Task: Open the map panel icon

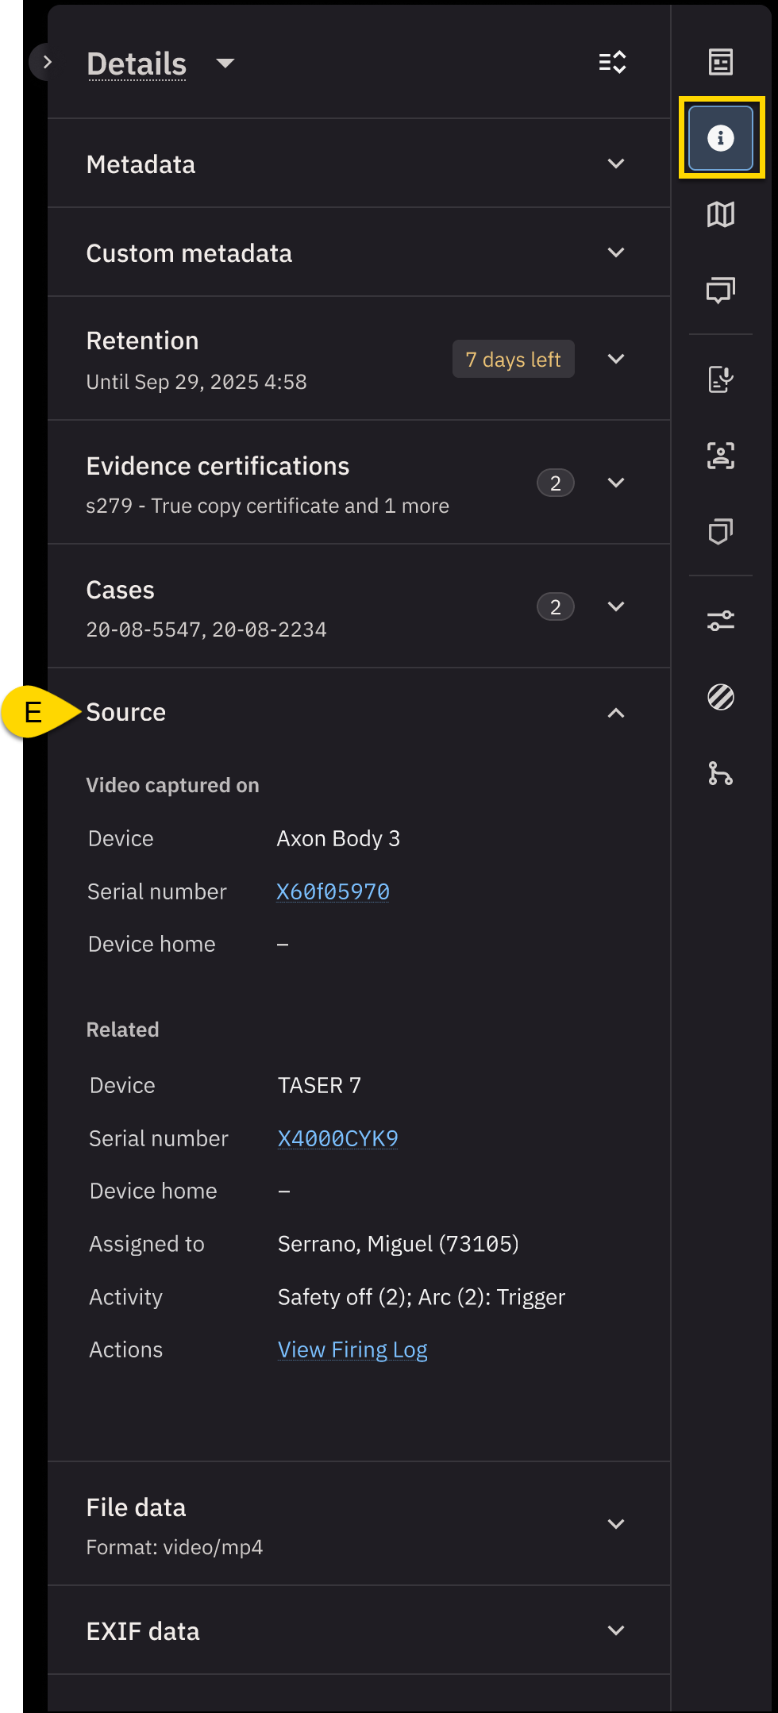Action: [720, 214]
